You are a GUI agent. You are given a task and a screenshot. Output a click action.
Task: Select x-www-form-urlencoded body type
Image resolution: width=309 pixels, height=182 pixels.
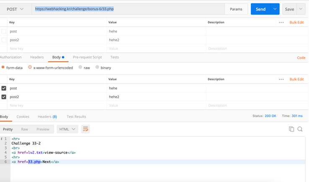click(x=30, y=67)
